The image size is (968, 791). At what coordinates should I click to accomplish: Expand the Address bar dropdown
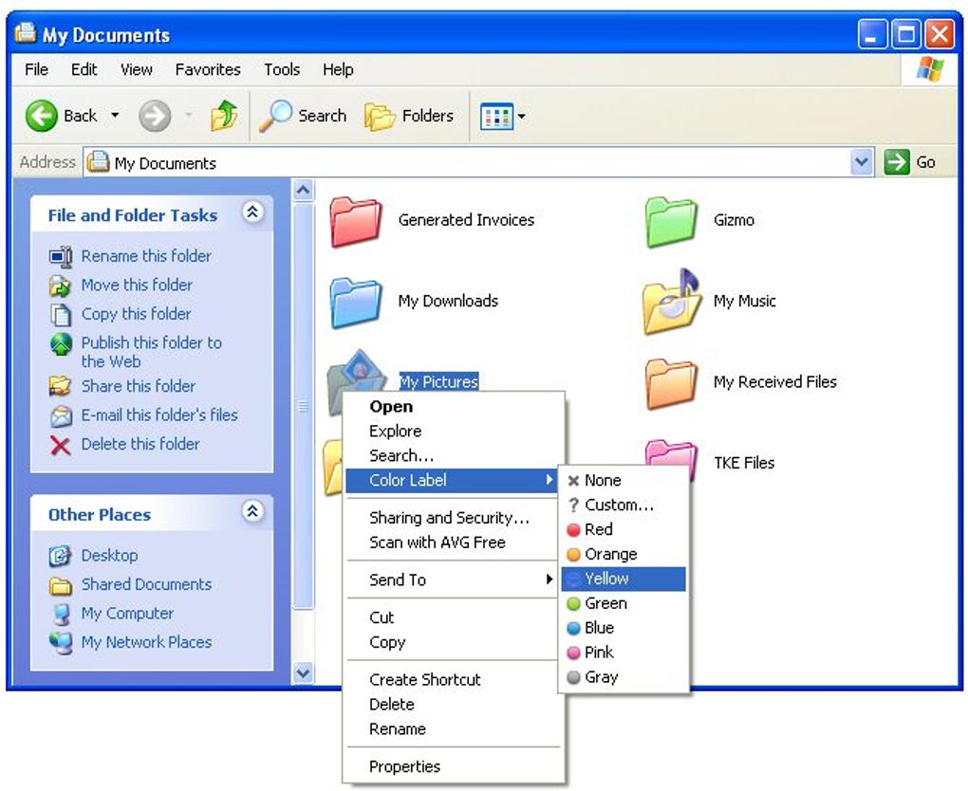[x=861, y=162]
